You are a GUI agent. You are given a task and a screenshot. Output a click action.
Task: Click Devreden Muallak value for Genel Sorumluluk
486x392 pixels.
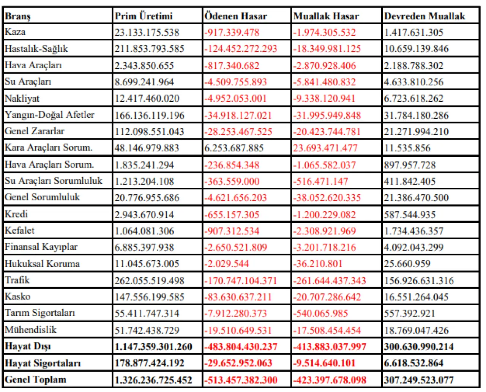pyautogui.click(x=416, y=198)
